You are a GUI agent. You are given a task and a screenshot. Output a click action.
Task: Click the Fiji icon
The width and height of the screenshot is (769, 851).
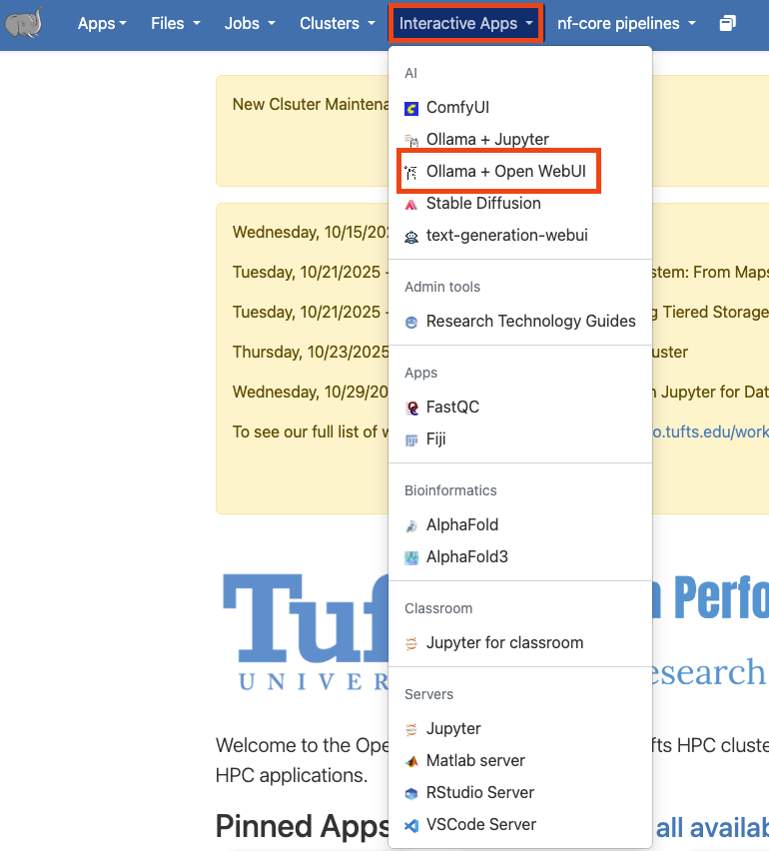pyautogui.click(x=411, y=440)
